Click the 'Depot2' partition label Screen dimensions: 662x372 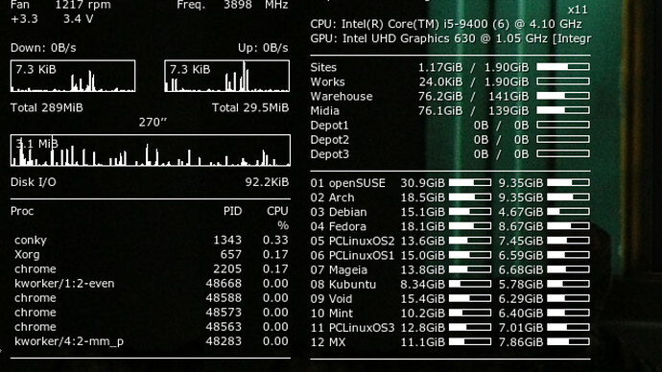[330, 140]
